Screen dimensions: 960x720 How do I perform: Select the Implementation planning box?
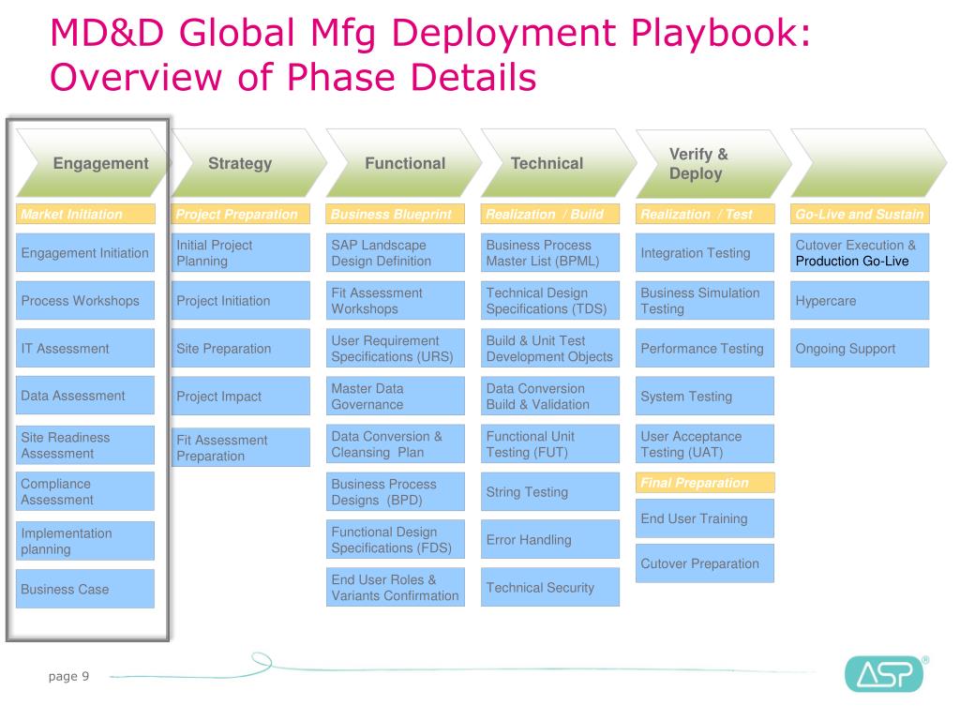85,541
